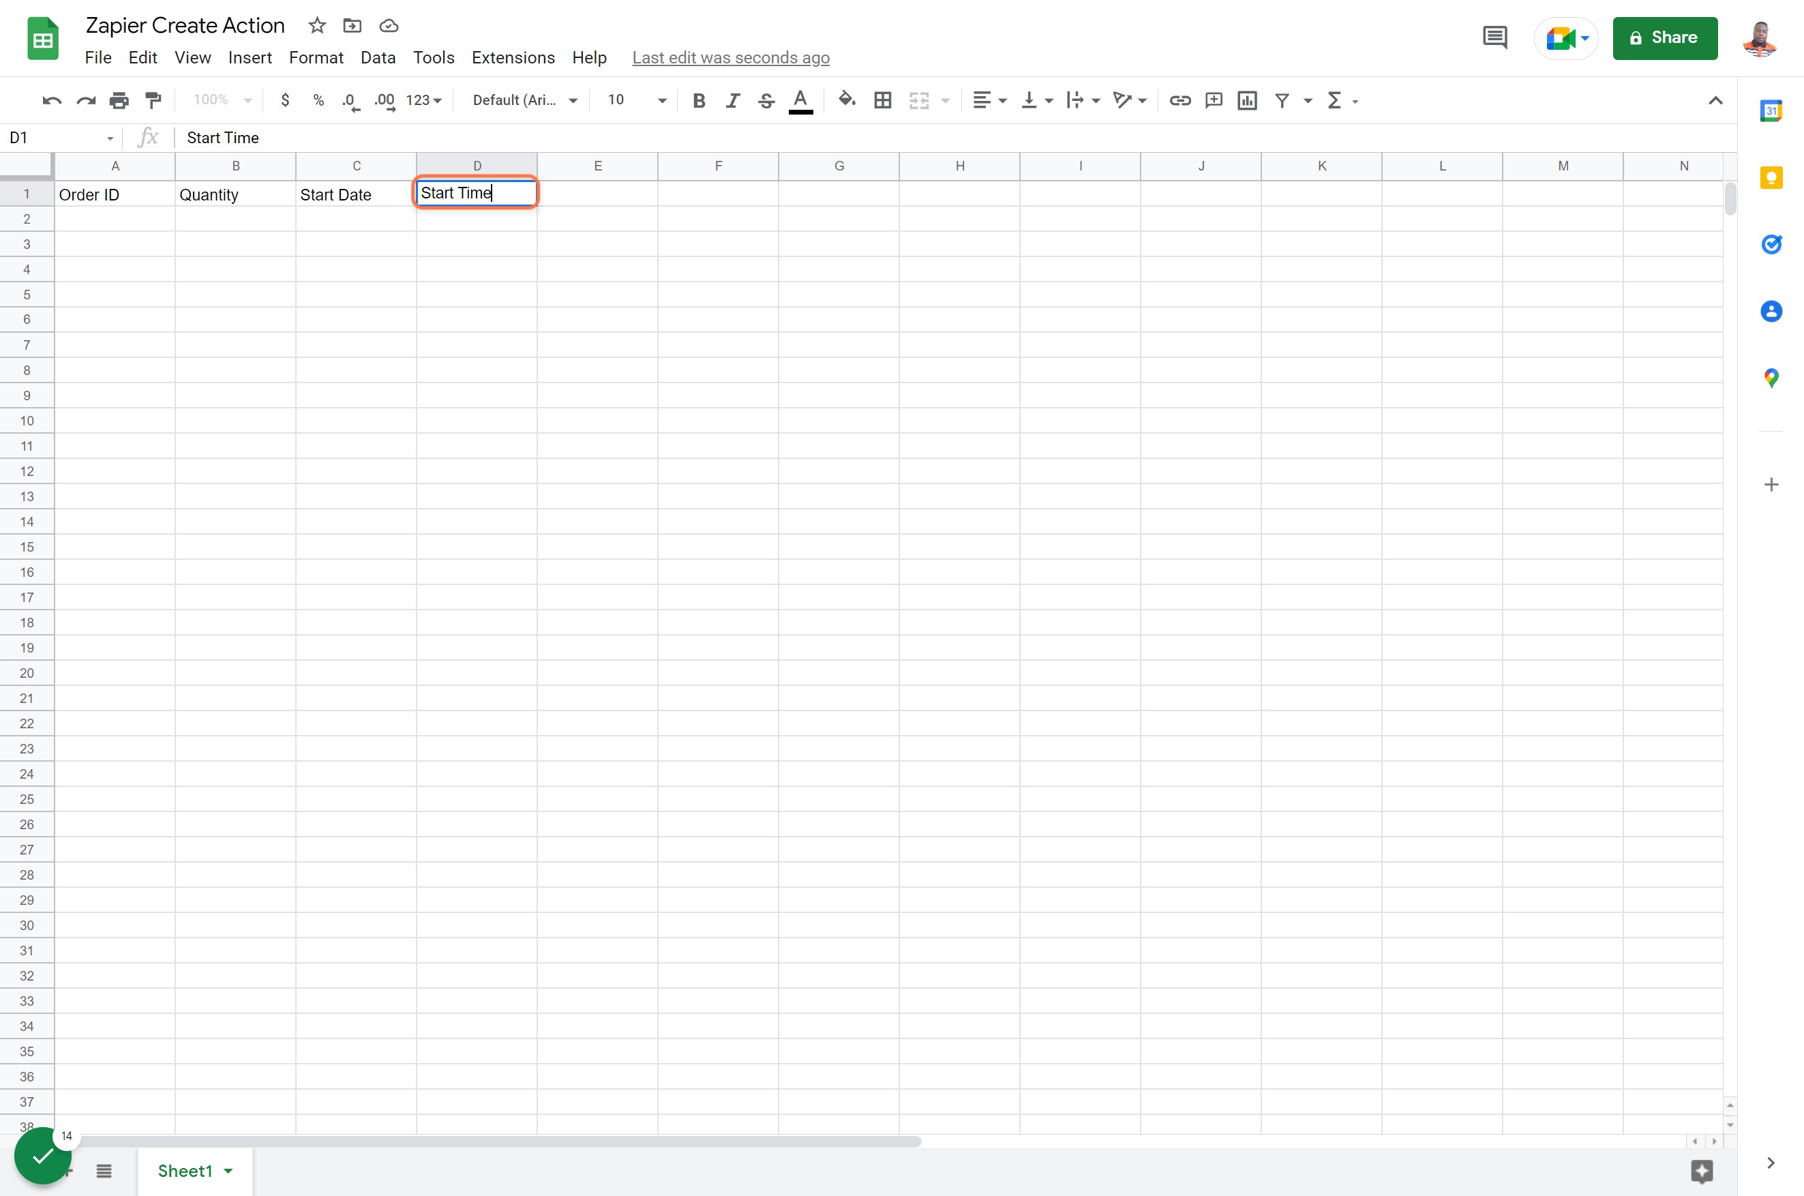Open Sheet1 tab options arrow
The height and width of the screenshot is (1196, 1804).
[x=228, y=1171]
